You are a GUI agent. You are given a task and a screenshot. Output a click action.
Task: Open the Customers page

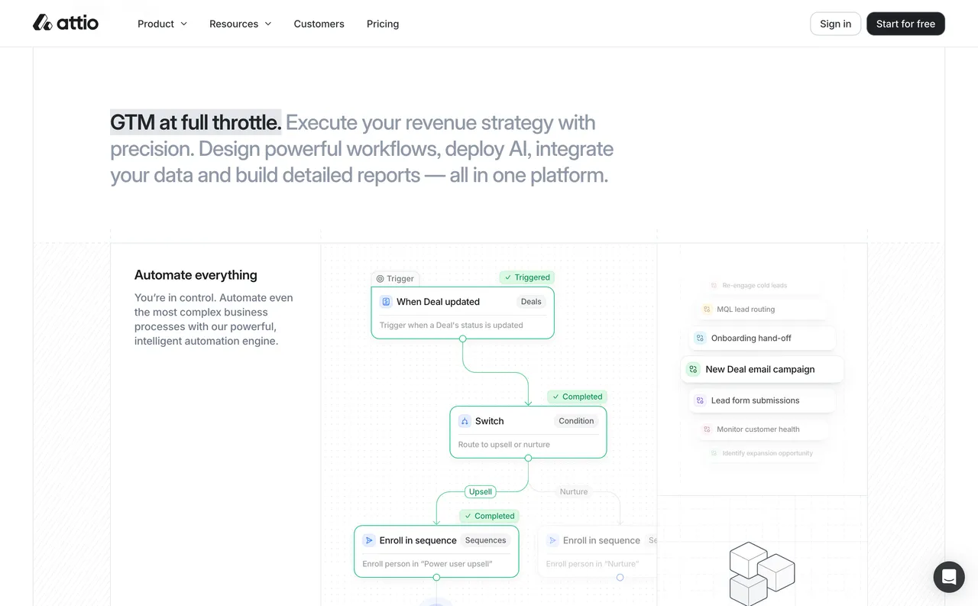pyautogui.click(x=319, y=24)
